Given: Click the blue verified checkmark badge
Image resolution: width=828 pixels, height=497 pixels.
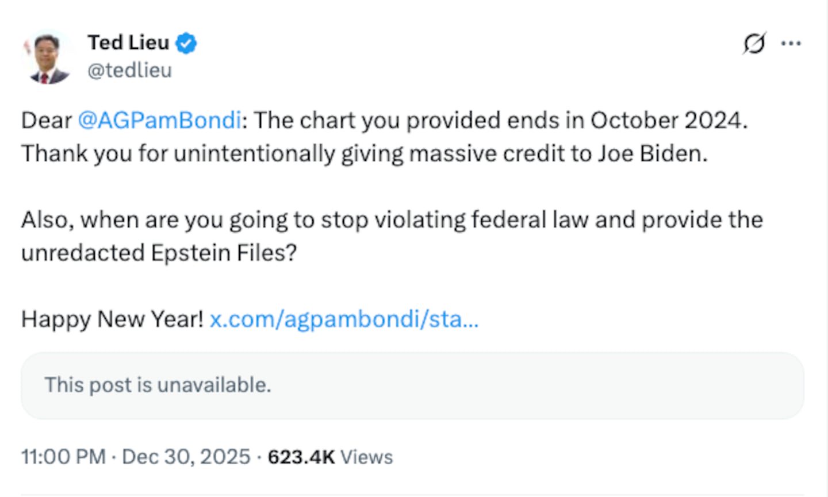Looking at the screenshot, I should pyautogui.click(x=186, y=43).
